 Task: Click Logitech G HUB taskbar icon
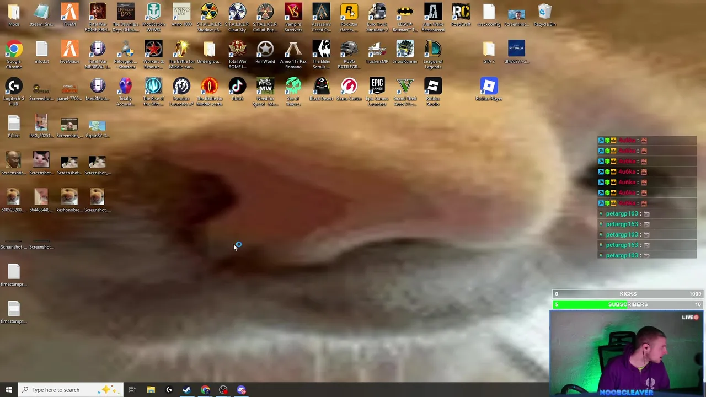(x=169, y=390)
